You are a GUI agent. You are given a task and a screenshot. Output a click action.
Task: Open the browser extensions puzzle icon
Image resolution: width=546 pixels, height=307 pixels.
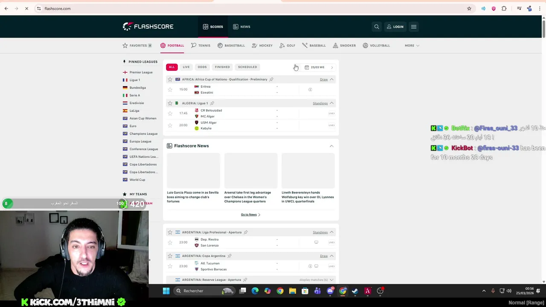point(504,9)
